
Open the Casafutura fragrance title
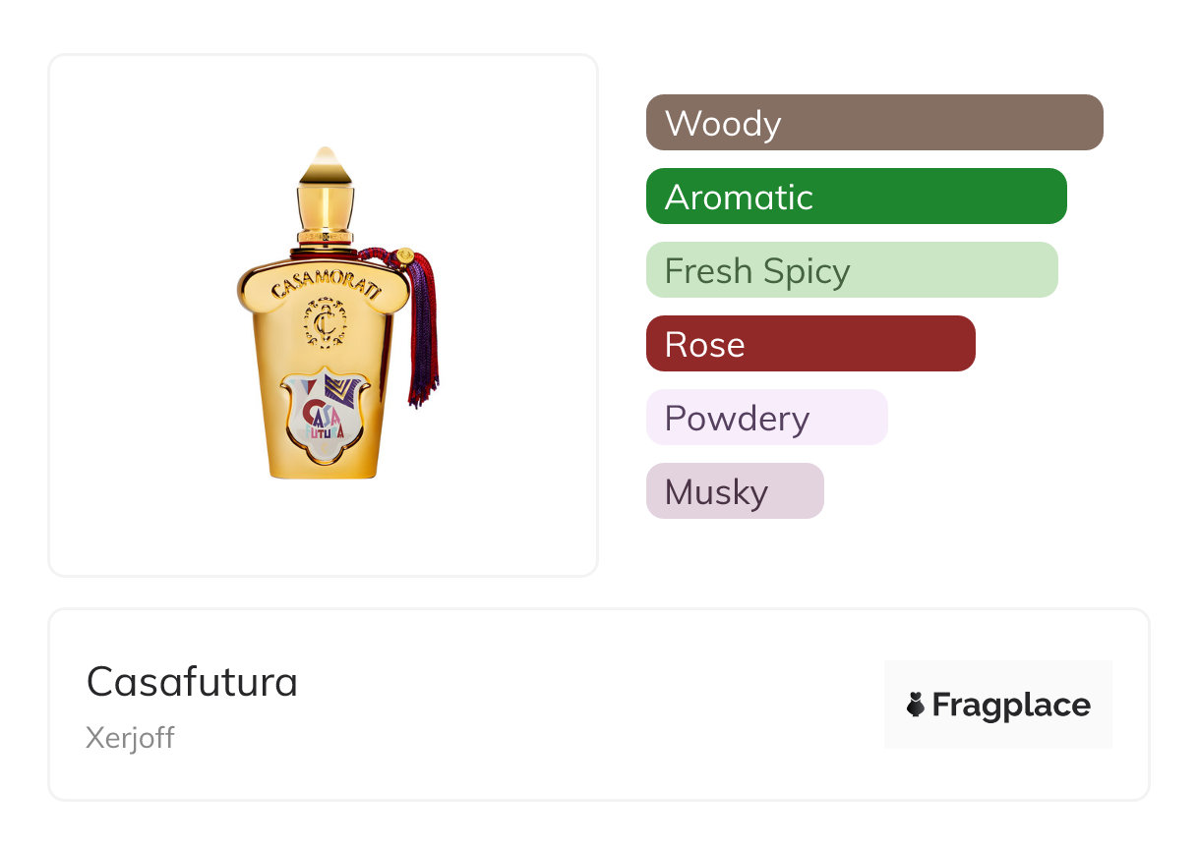(x=192, y=682)
